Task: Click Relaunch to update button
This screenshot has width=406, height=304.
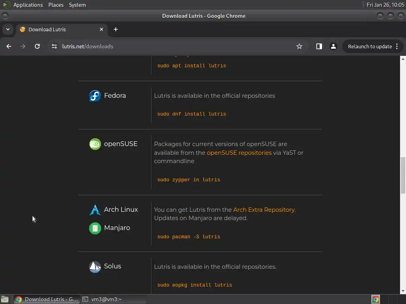Action: click(x=370, y=47)
